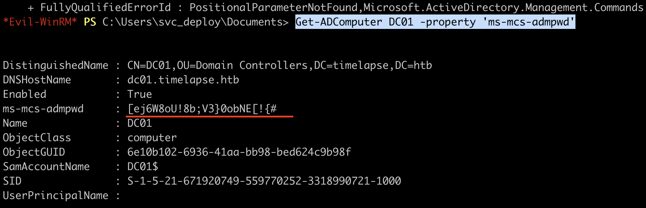The image size is (646, 208).
Task: Click the ObjectGUID value 6e10b102-6936
Action: coord(239,152)
